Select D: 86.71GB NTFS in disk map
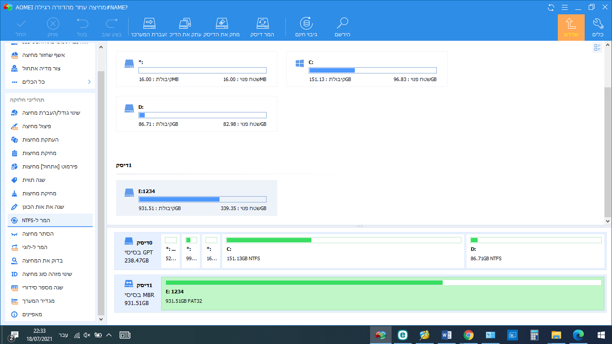The image size is (612, 344). click(x=535, y=251)
